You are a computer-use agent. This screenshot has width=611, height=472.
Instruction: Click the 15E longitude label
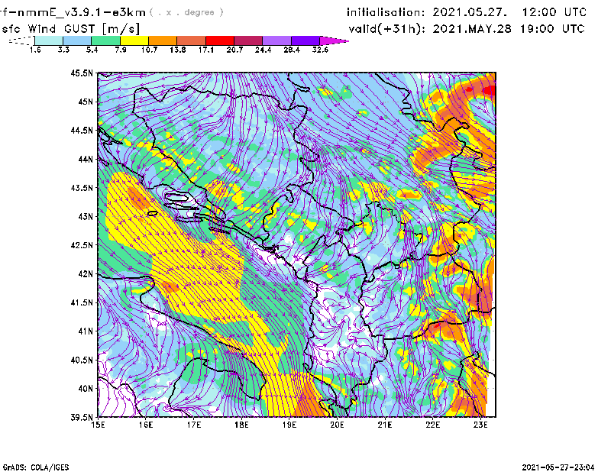tap(98, 425)
